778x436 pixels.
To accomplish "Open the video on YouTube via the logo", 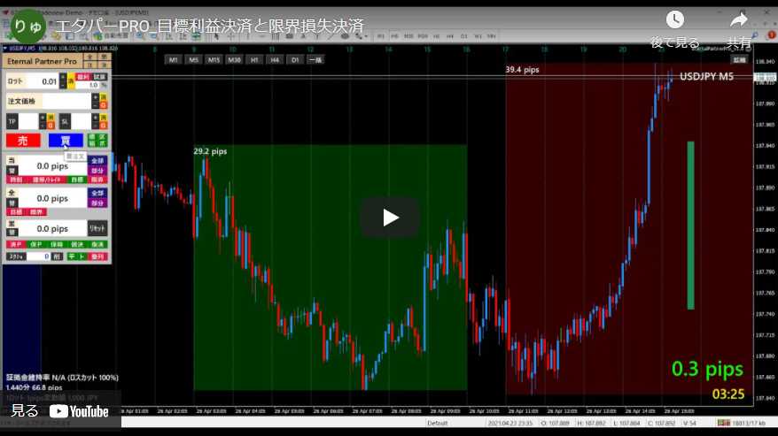I will click(79, 411).
